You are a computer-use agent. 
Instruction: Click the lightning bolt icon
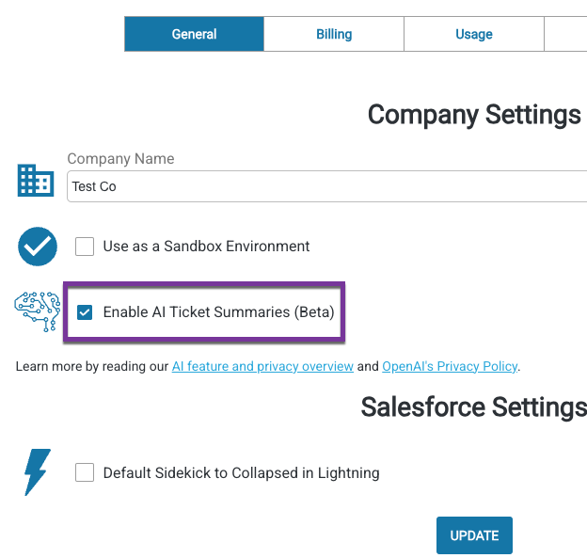tap(37, 471)
